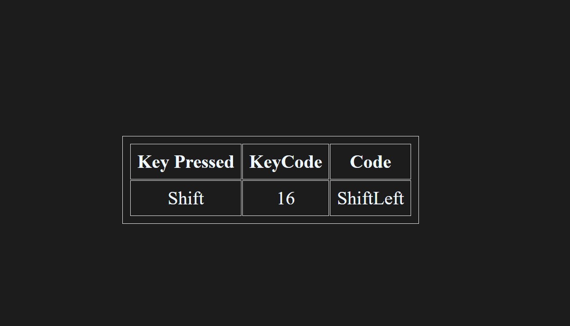Click the bold "Code" heading text

[370, 162]
